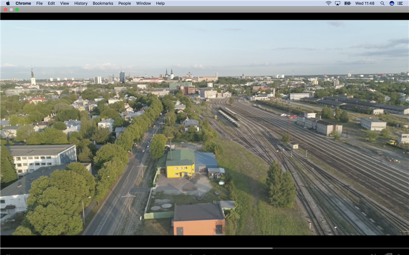Launch Siri from the menu bar
The height and width of the screenshot is (255, 409).
coord(392,3)
